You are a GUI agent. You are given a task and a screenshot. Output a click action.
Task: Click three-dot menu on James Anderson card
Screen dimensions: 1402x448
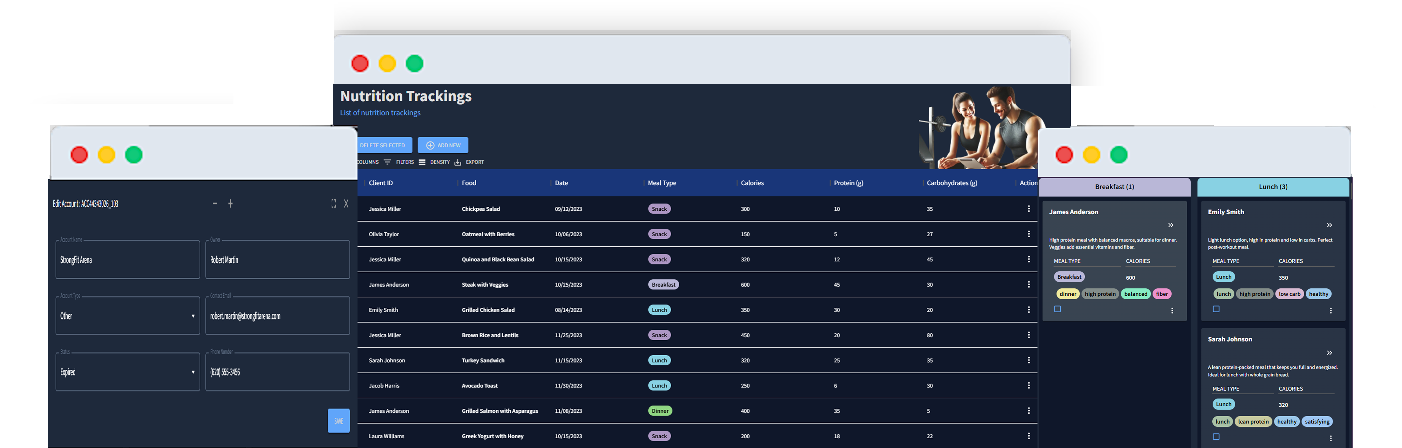click(x=1172, y=310)
